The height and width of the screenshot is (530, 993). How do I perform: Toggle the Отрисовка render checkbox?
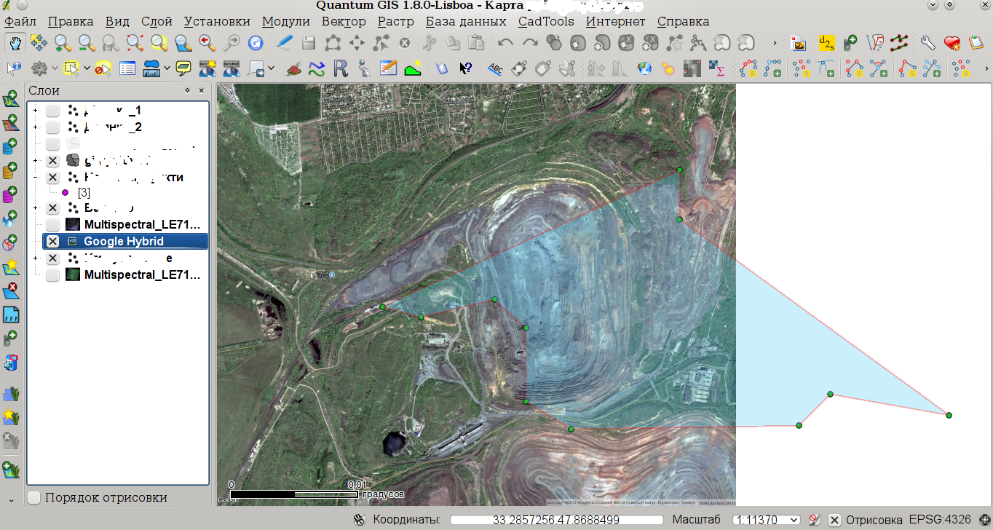(834, 520)
